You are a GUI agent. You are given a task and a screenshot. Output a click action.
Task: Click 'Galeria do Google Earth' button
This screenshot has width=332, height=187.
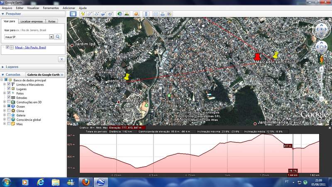coord(45,75)
